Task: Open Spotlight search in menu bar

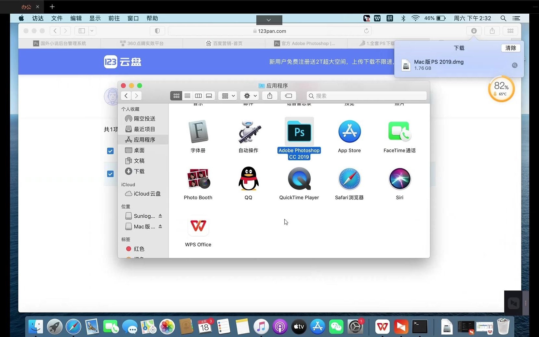Action: [503, 18]
